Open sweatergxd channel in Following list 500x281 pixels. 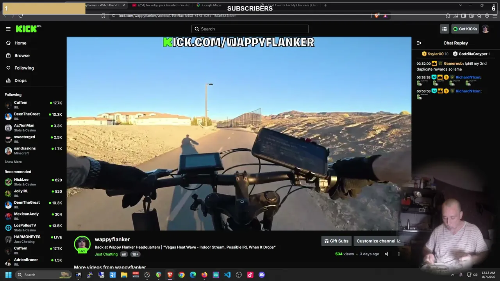pyautogui.click(x=33, y=139)
